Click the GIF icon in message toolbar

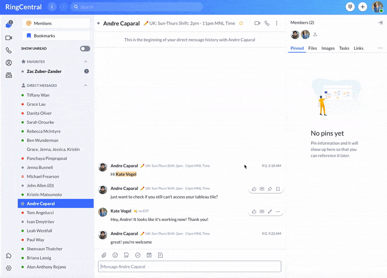[x=126, y=255]
